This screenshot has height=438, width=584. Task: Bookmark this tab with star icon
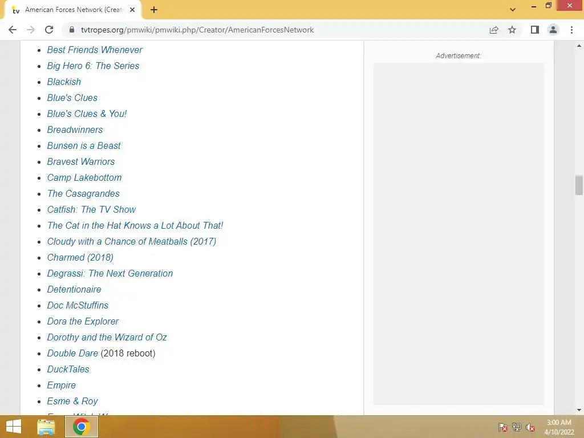pyautogui.click(x=512, y=30)
